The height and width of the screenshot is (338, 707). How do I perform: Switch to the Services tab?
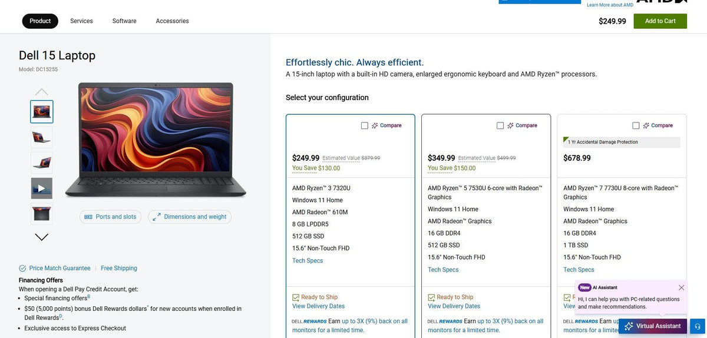pyautogui.click(x=81, y=21)
